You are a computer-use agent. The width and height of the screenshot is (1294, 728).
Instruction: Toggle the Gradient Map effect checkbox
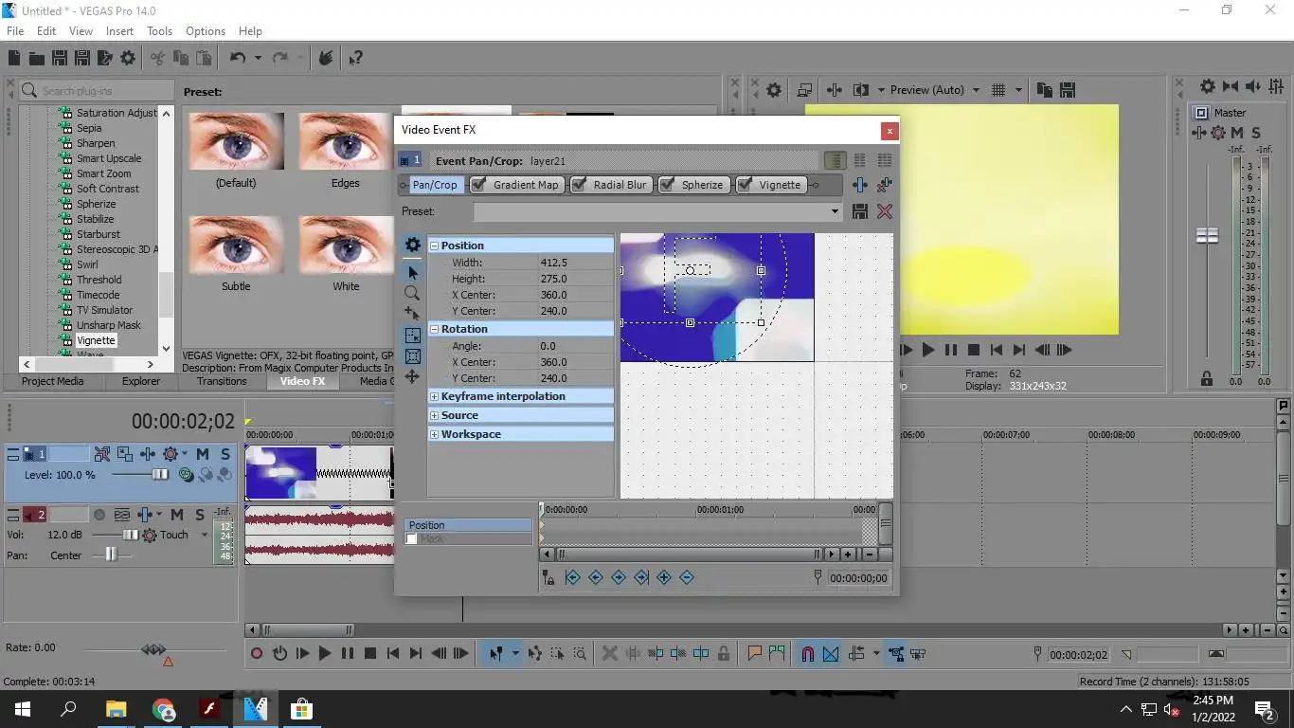click(479, 185)
